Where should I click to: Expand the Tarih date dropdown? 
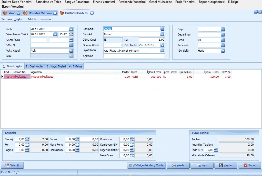71,29
